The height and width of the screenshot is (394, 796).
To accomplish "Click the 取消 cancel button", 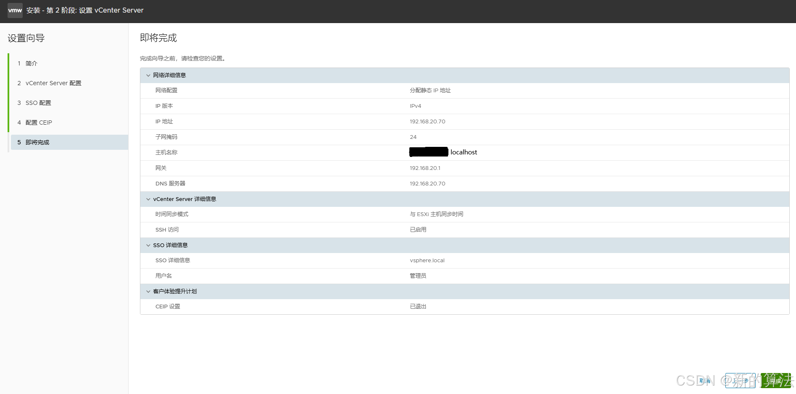I will [705, 381].
